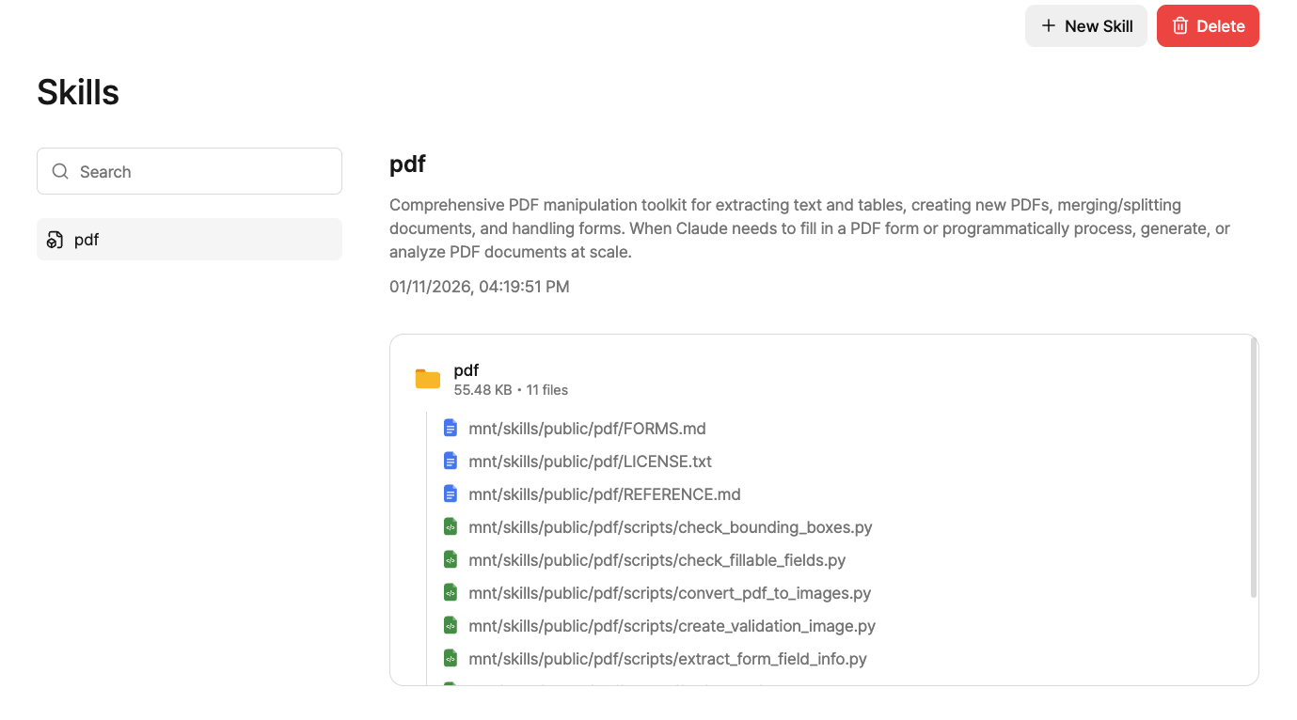Open convert_pdf_to_images.py file

pyautogui.click(x=656, y=593)
